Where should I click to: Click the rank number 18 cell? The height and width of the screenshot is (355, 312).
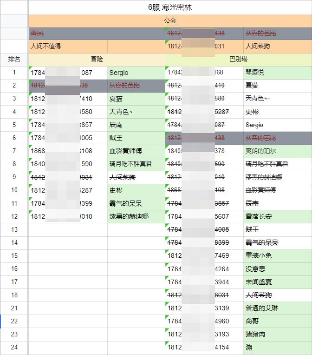(14, 295)
